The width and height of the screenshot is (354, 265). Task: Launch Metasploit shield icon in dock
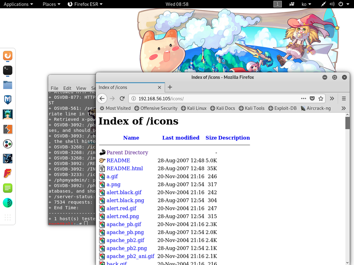pos(8,100)
